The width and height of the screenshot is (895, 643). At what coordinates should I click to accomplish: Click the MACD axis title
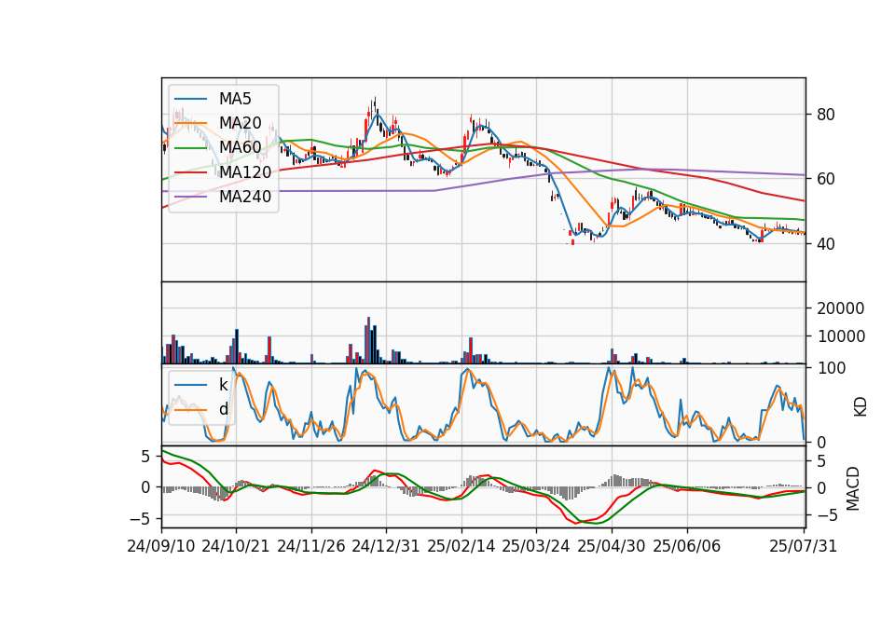coord(853,488)
